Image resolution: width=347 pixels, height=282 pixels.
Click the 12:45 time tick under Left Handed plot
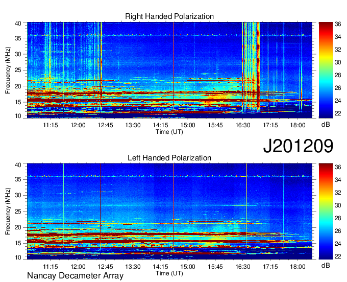pos(105,267)
